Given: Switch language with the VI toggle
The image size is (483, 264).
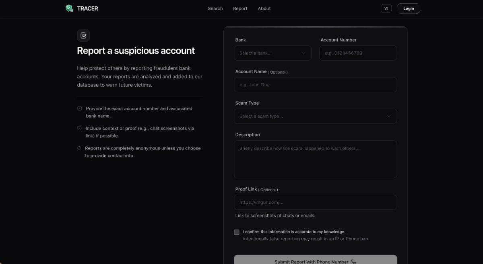Looking at the screenshot, I should click(x=386, y=8).
